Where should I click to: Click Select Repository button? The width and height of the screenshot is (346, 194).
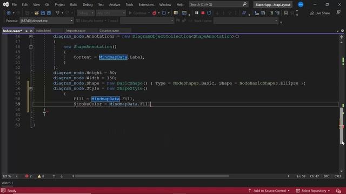tap(313, 191)
